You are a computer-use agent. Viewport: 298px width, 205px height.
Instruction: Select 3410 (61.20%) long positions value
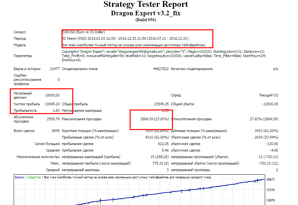(x=266, y=131)
